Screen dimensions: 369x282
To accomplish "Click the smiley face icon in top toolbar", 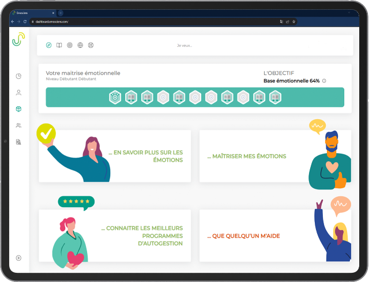I will coord(91,45).
